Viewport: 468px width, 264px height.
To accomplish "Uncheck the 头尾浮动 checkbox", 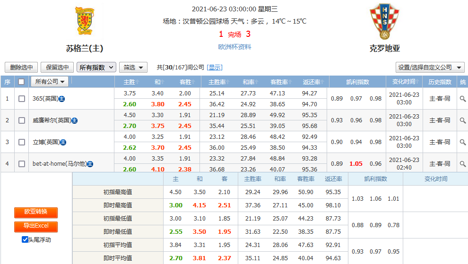I will point(25,239).
